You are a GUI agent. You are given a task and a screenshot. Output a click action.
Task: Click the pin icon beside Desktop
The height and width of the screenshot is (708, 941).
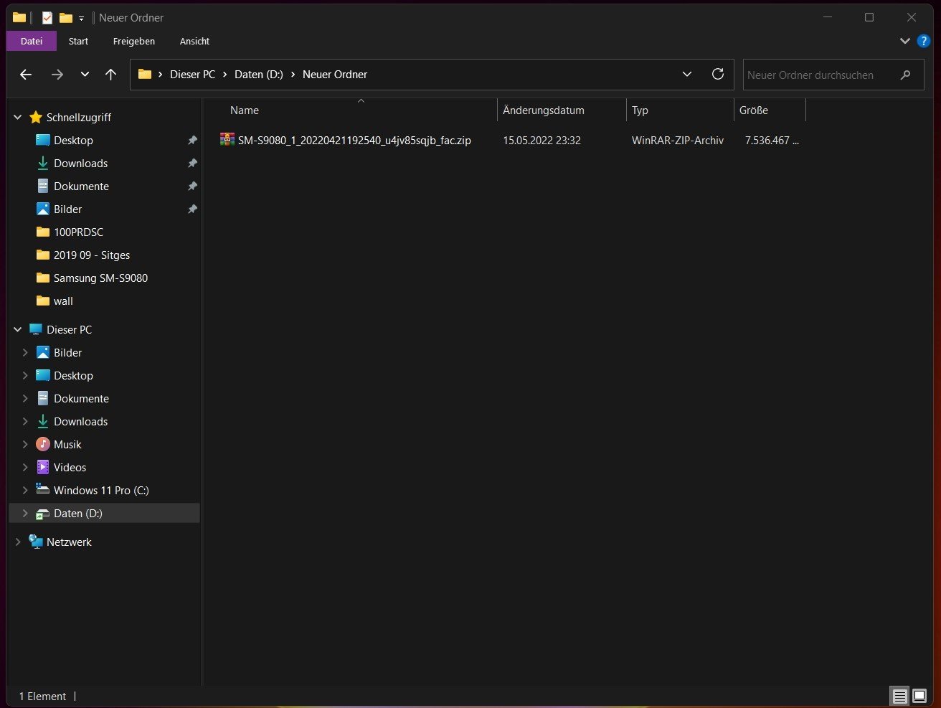coord(192,141)
